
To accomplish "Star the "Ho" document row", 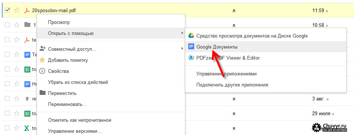I will [17, 84].
